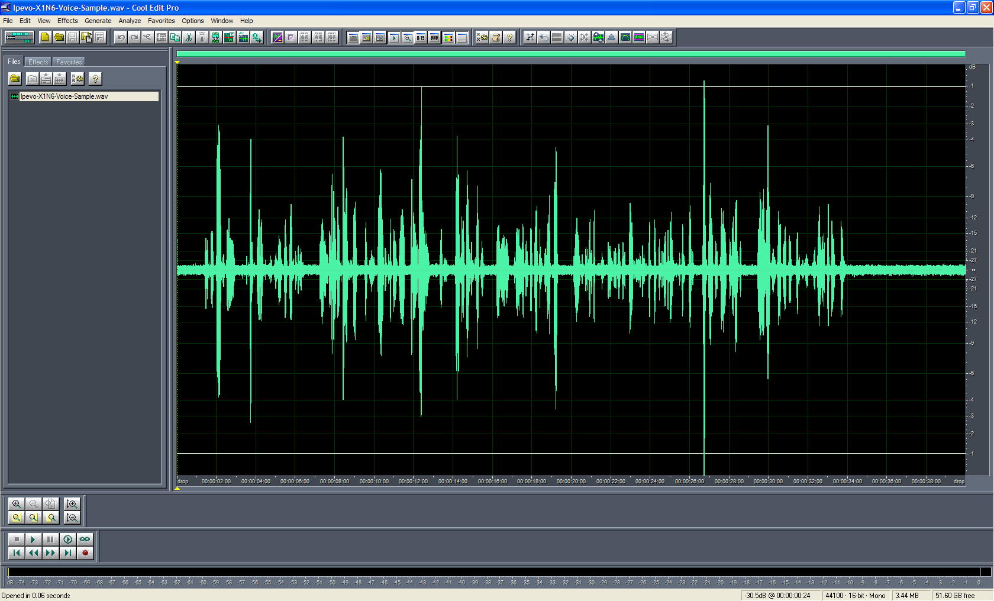This screenshot has height=601, width=994.
Task: Click the Zoom In Horizontally icon
Action: click(17, 505)
